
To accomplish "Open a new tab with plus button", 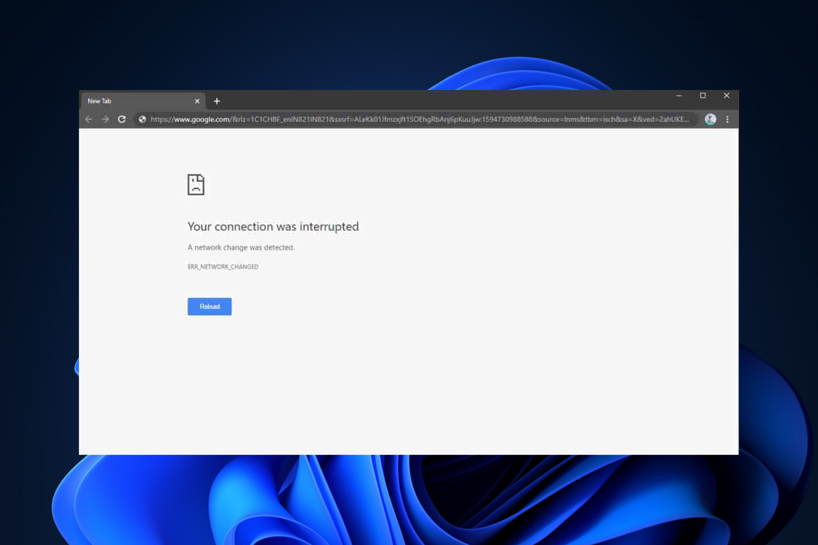I will click(217, 101).
